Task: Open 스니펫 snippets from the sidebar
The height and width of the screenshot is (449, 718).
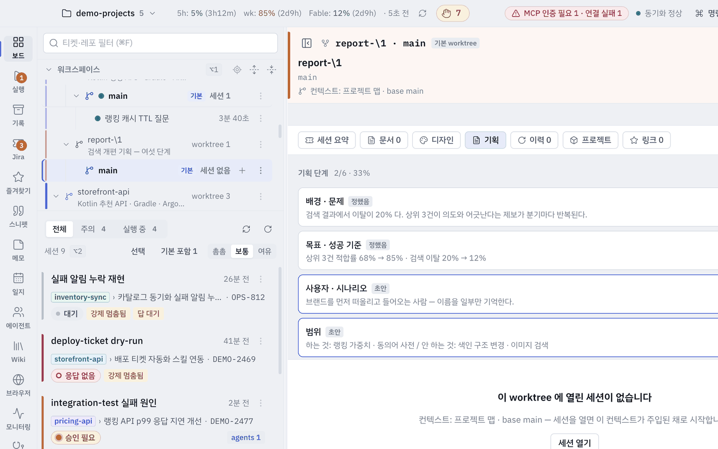Action: click(18, 217)
